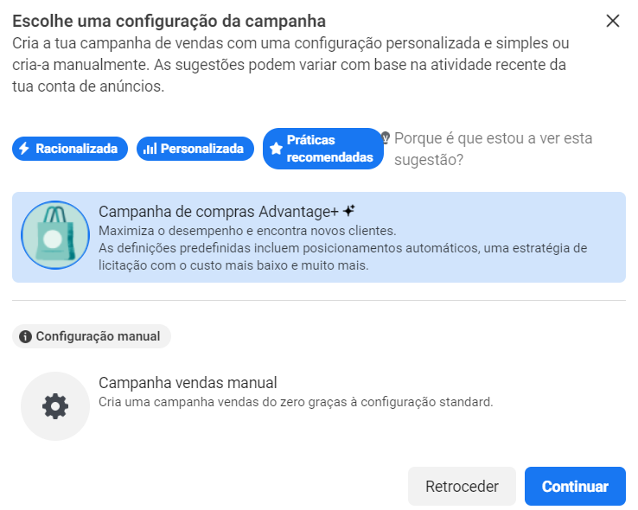Click the info icon in Configuração manual
Viewport: 638px width, 510px height.
25,336
